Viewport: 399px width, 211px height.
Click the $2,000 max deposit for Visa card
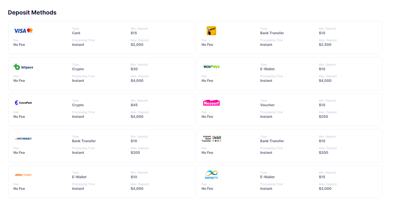click(x=137, y=45)
